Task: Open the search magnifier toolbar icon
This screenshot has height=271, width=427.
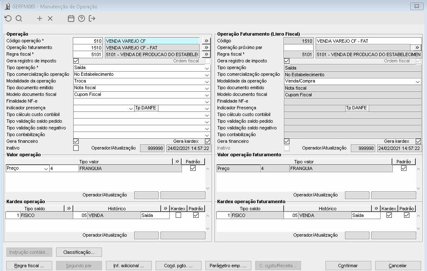Action: point(19,18)
